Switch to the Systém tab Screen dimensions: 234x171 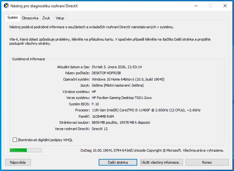coord(13,18)
